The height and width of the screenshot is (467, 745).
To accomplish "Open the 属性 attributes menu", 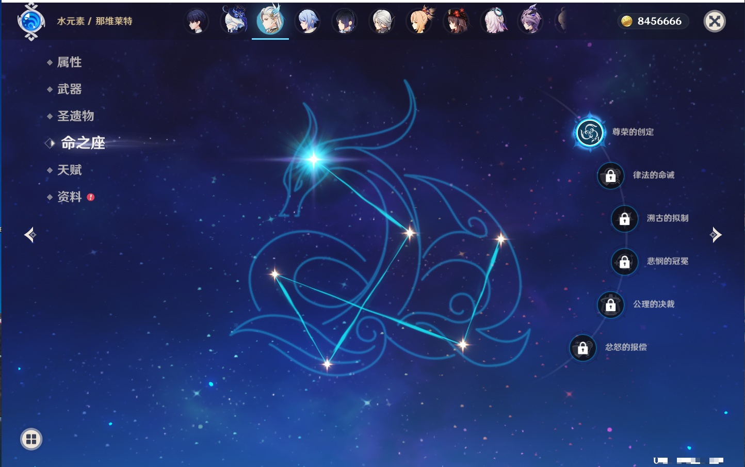I will [x=69, y=62].
